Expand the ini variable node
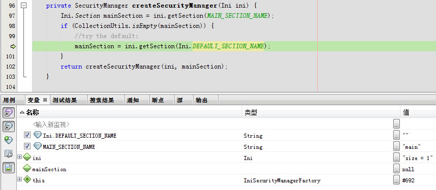The image size is (436, 190). [x=19, y=156]
